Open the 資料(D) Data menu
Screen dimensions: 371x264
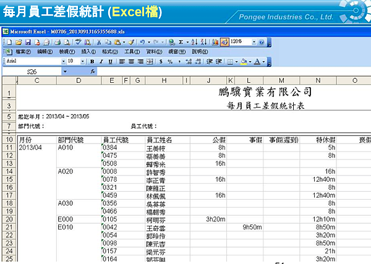click(154, 51)
